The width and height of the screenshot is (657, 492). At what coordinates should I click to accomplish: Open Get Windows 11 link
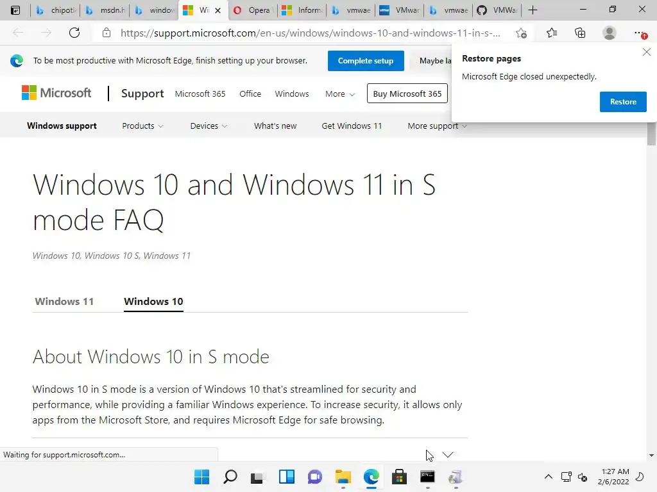[352, 126]
